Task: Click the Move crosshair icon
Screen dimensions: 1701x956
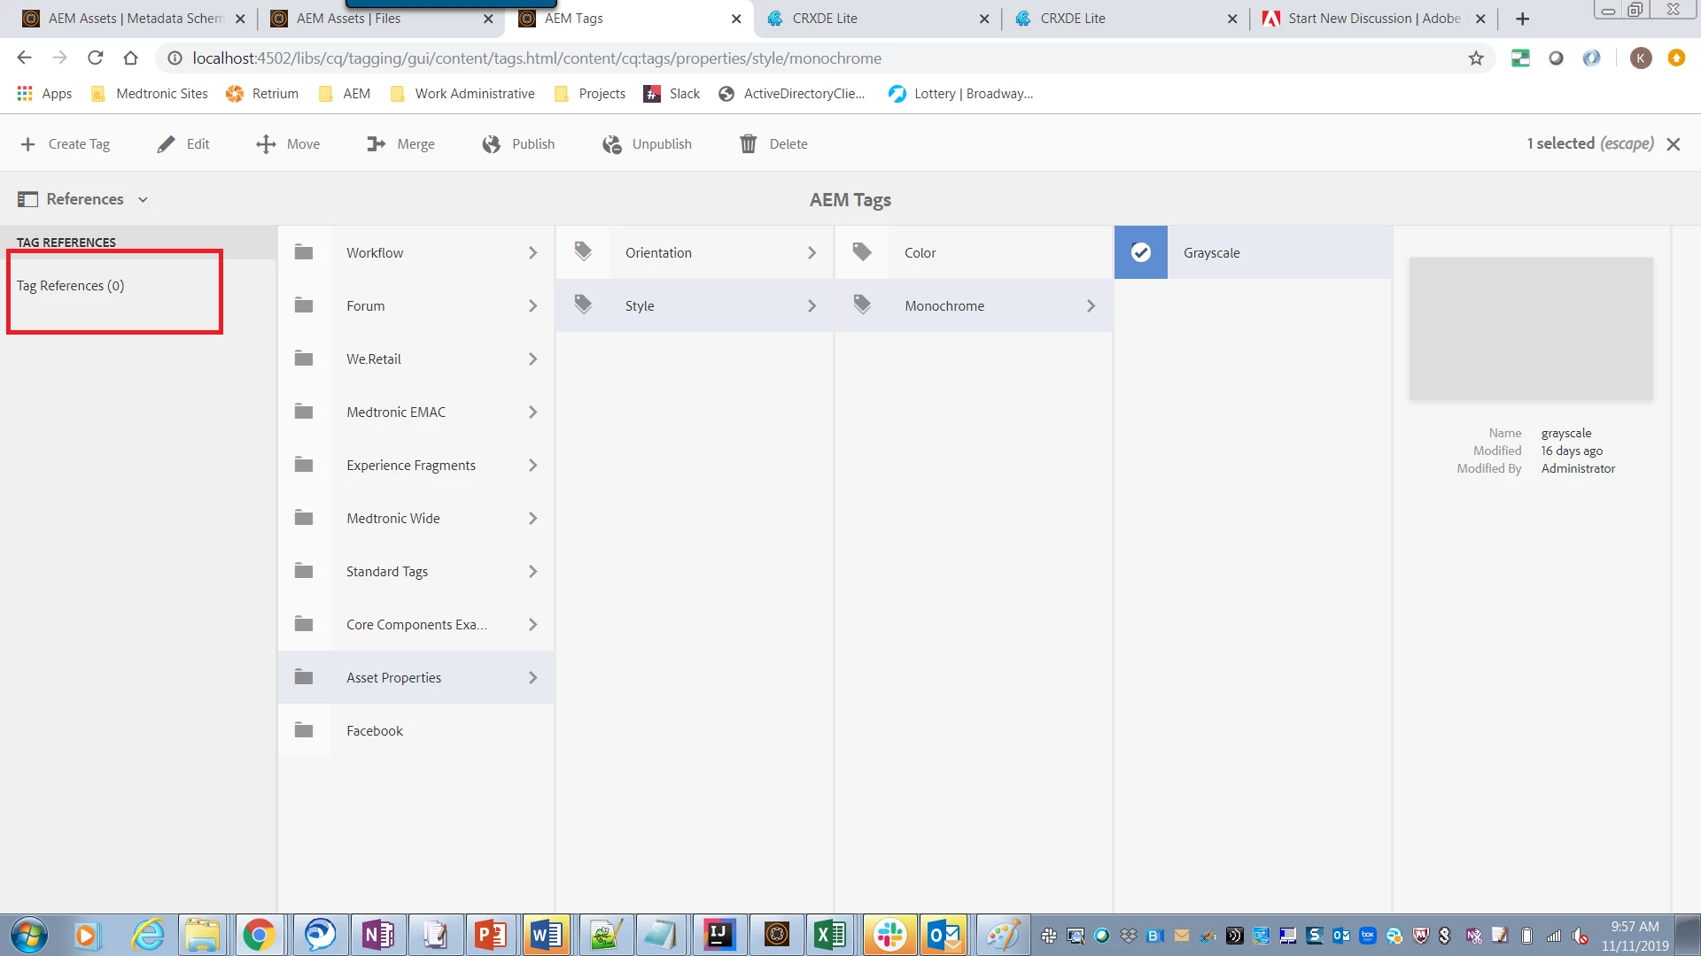Action: tap(266, 144)
